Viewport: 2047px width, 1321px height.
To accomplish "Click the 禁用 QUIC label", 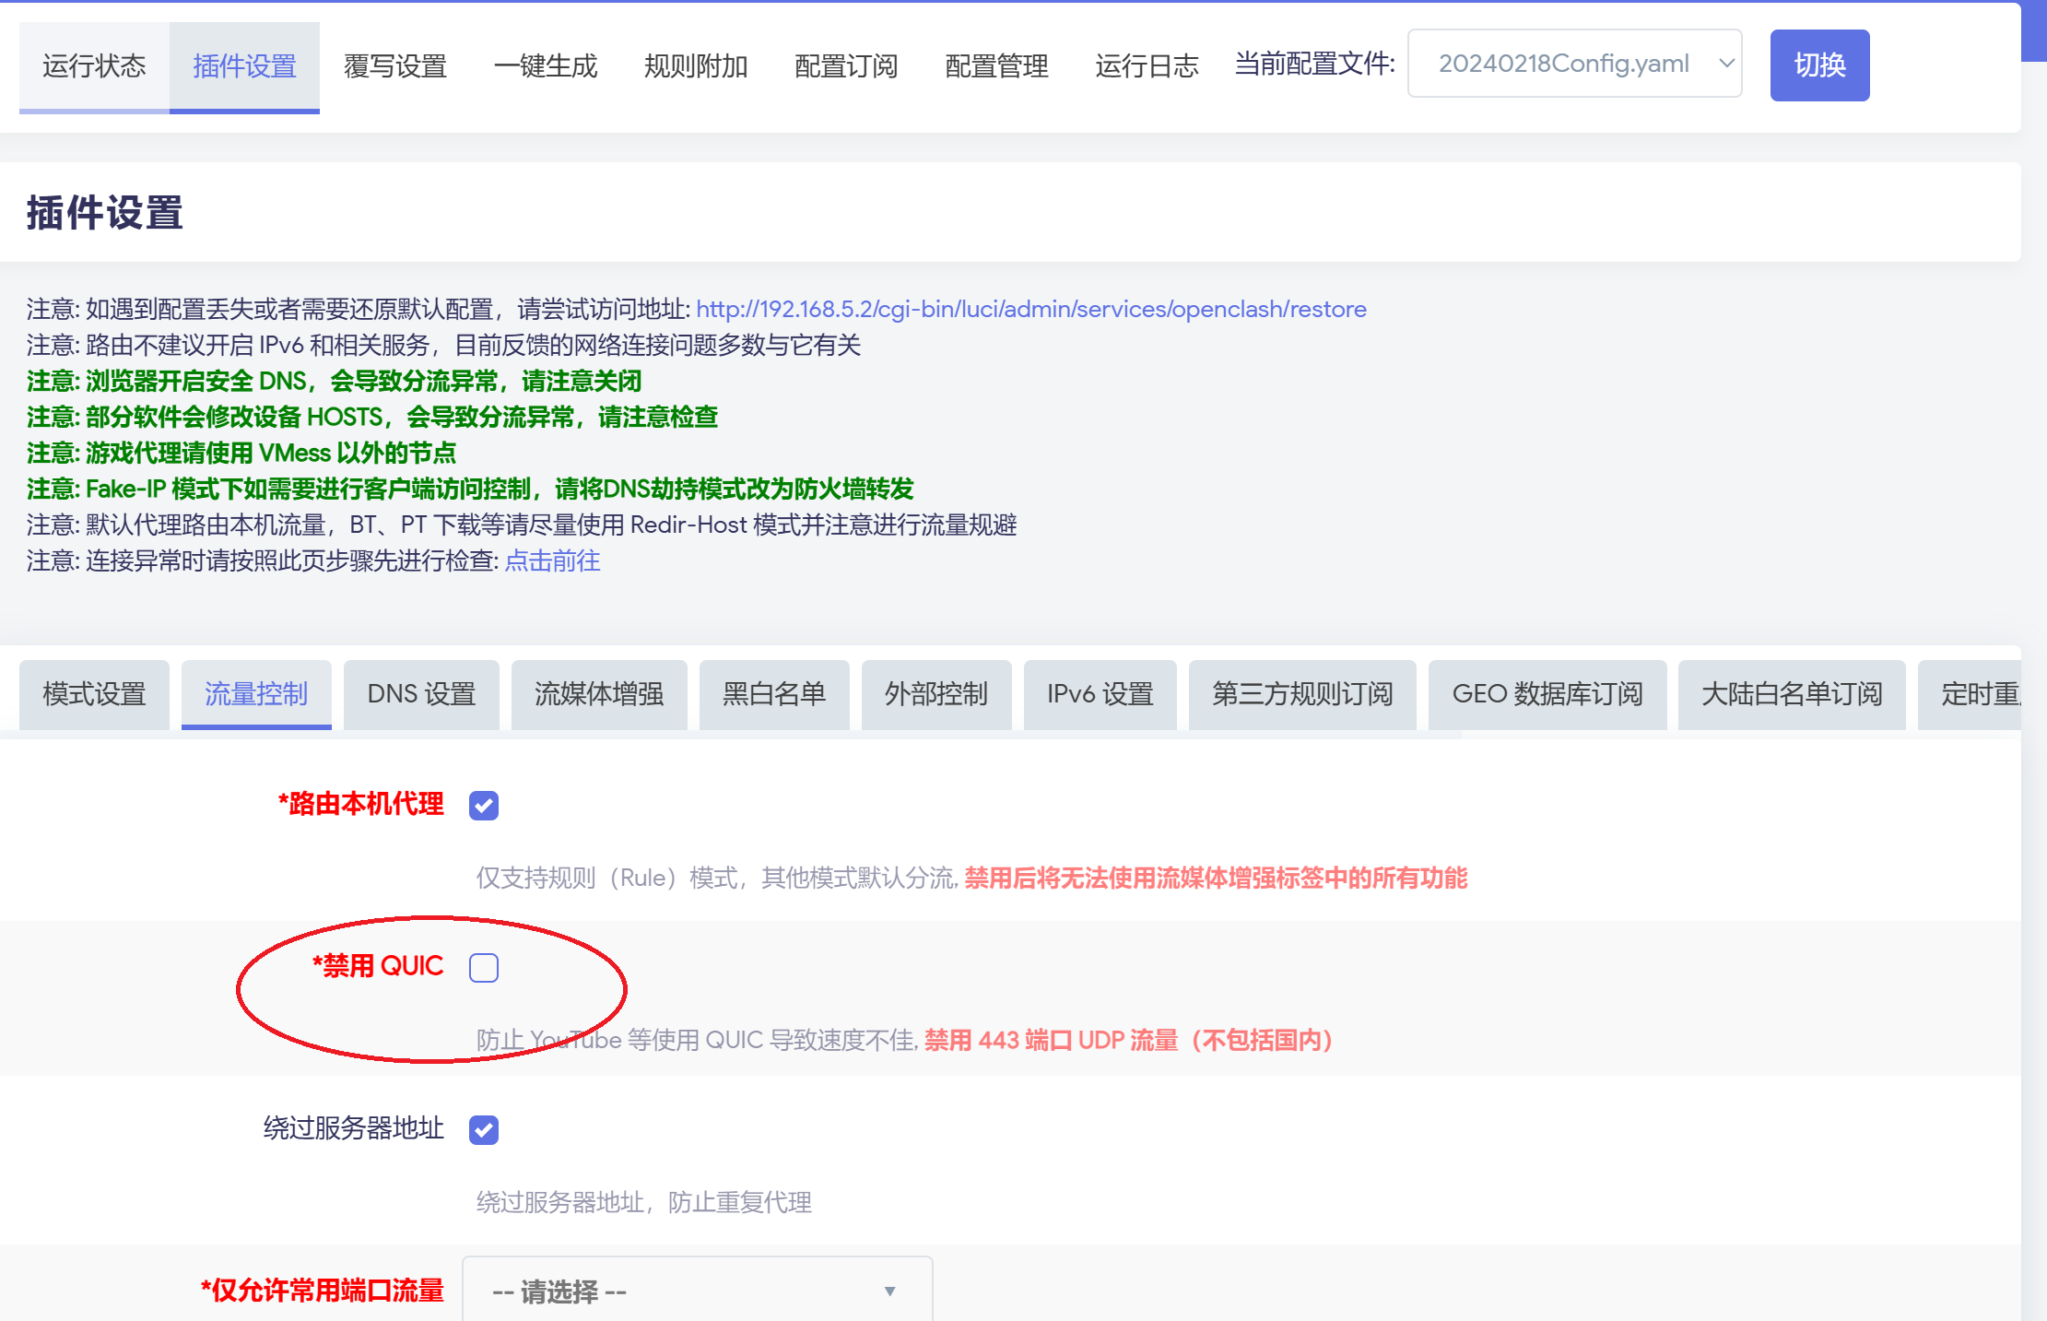I will (378, 966).
